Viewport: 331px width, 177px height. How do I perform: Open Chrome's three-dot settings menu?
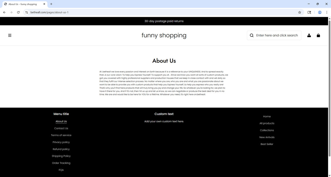(x=327, y=12)
